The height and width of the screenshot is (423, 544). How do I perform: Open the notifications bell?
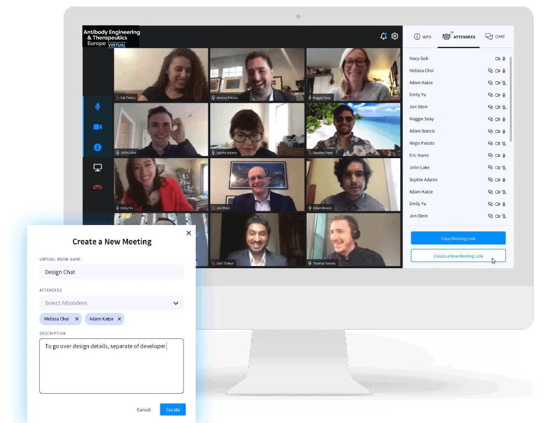[x=384, y=36]
